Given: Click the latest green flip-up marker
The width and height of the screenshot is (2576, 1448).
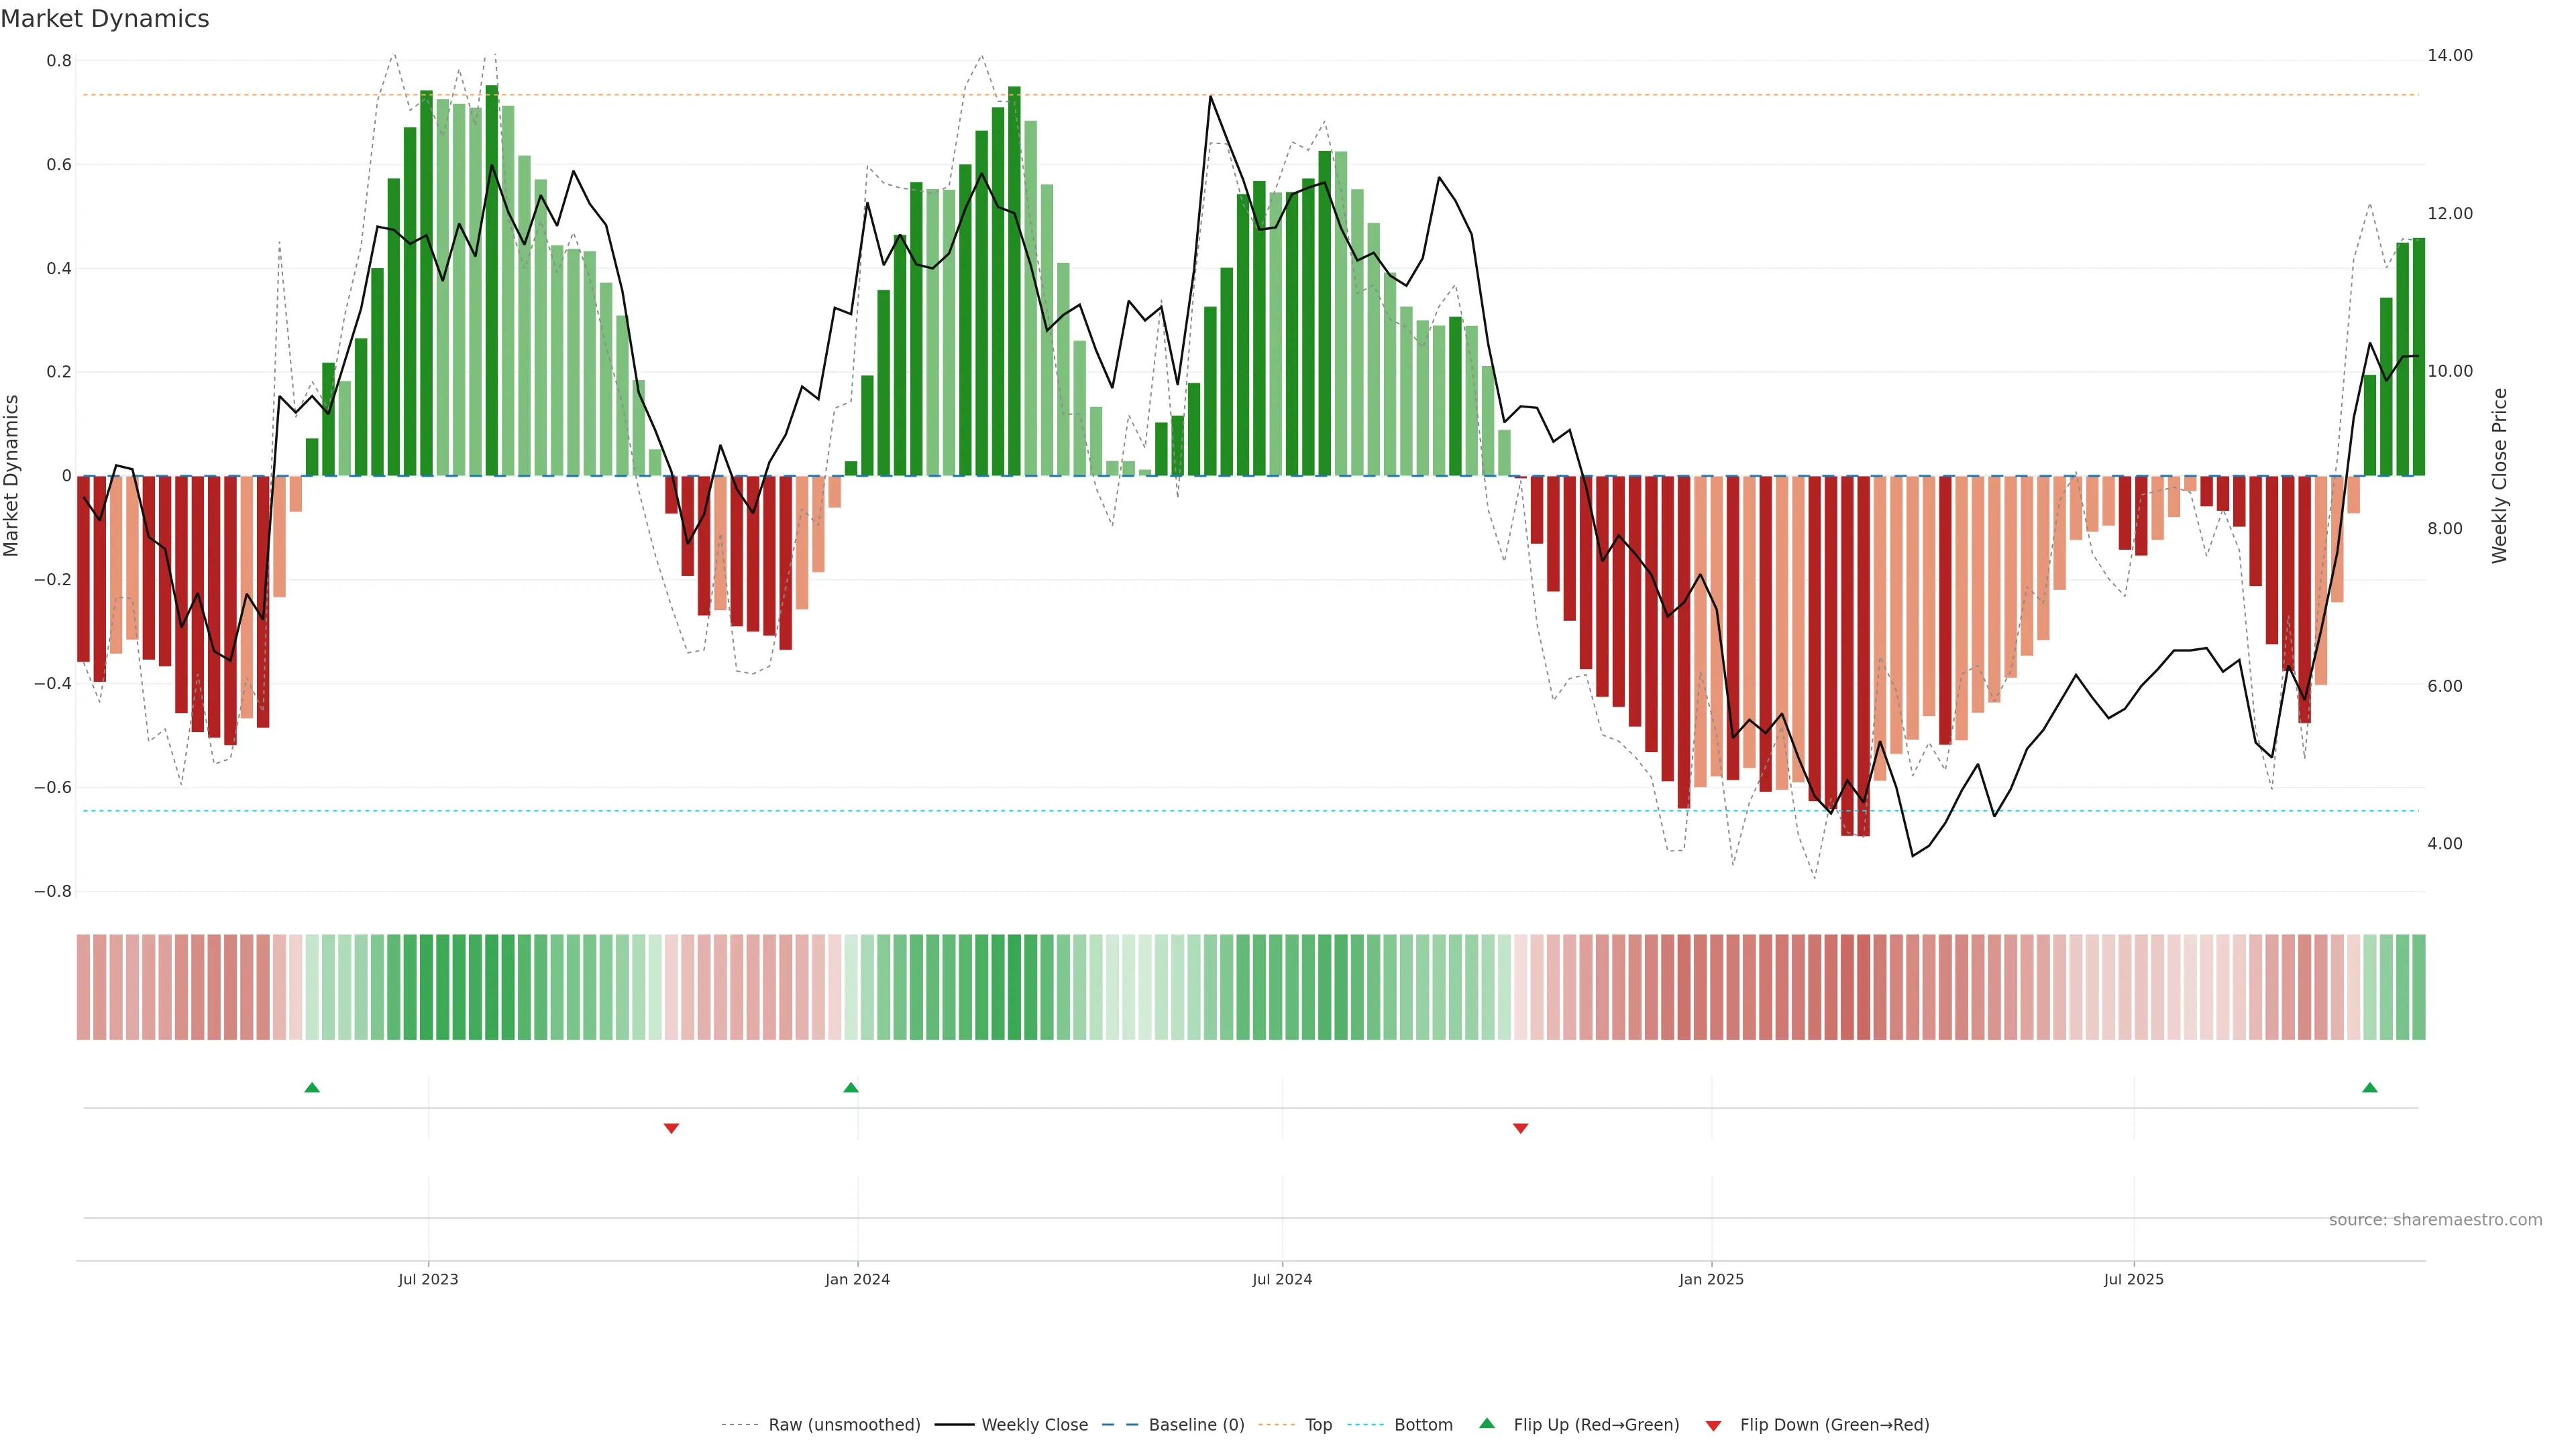Looking at the screenshot, I should tap(2369, 1087).
